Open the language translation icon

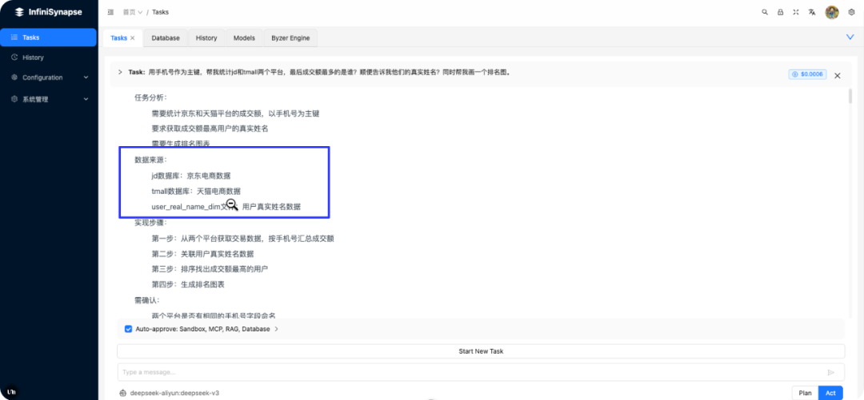point(812,11)
